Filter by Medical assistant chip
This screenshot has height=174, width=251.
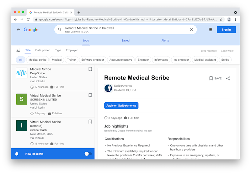(x=205, y=60)
